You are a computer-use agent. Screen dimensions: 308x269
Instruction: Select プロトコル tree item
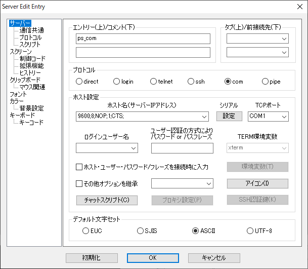tap(31, 37)
